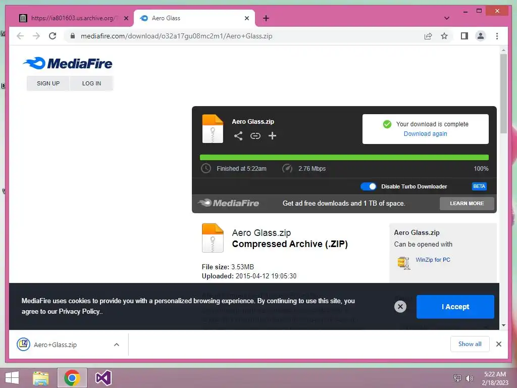
Task: Click the zip file icon beside Compressed Archive
Action: [x=213, y=238]
